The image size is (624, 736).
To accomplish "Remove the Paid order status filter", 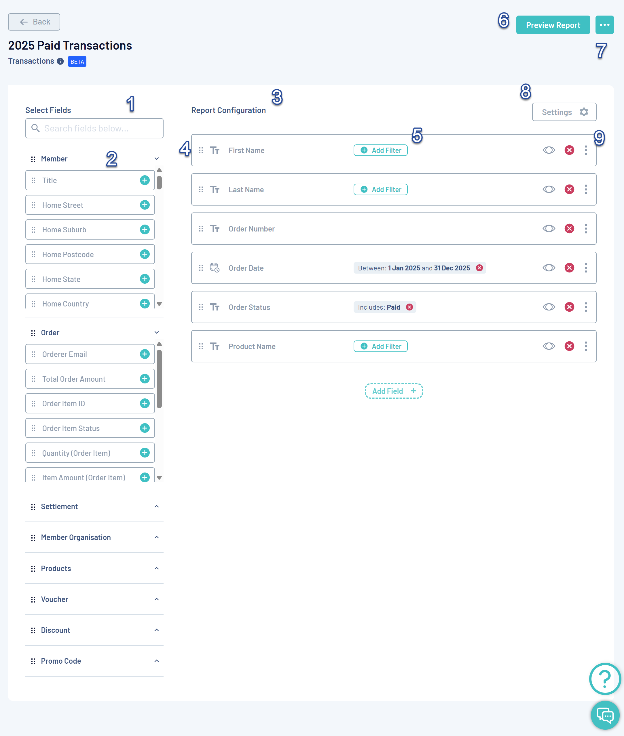I will click(x=409, y=307).
